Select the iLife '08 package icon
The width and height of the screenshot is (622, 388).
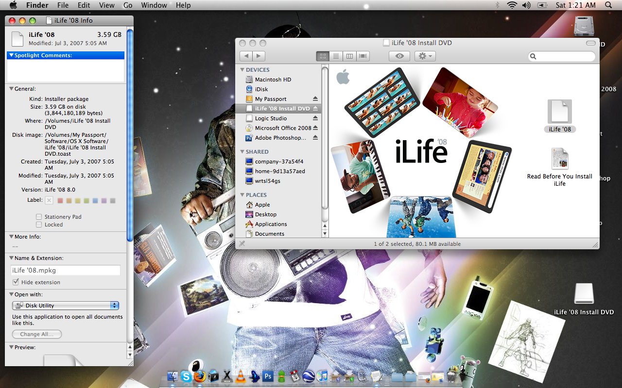pos(560,112)
